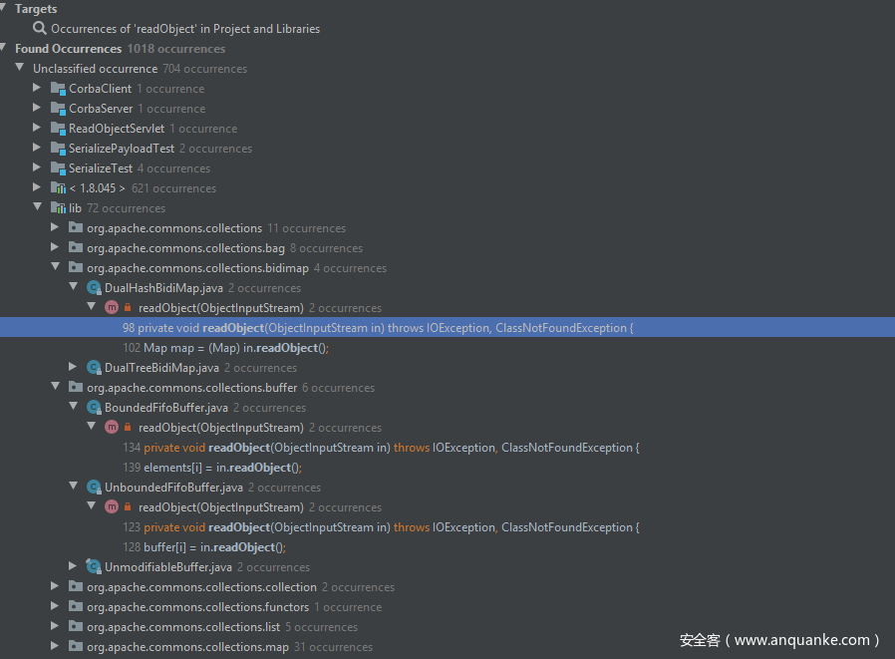Select line 128 buffer[i] occurrence
Viewport: 895px width, 659px height.
[x=204, y=547]
